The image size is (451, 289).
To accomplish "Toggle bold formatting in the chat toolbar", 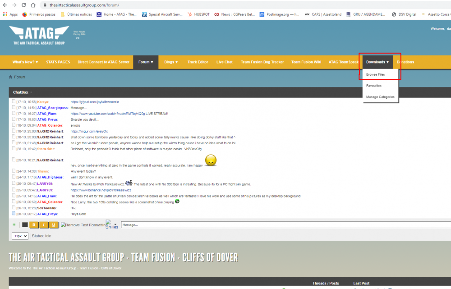I will tap(34, 225).
